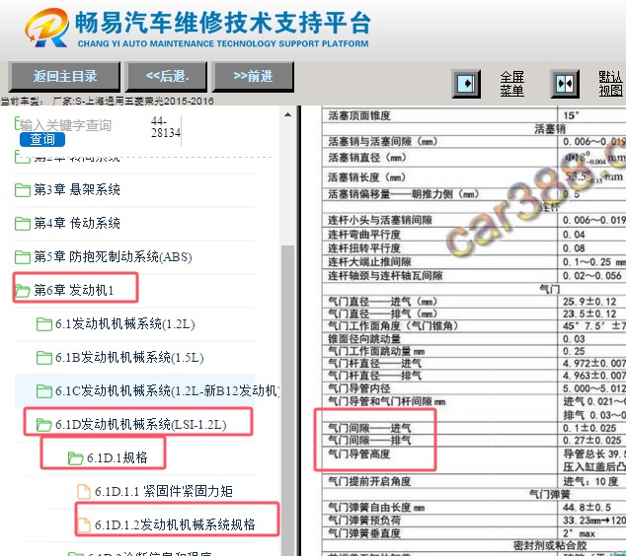Viewport: 626px width, 556px height.
Task: Focus the 输入关键字查询 search field
Action: coord(65,125)
